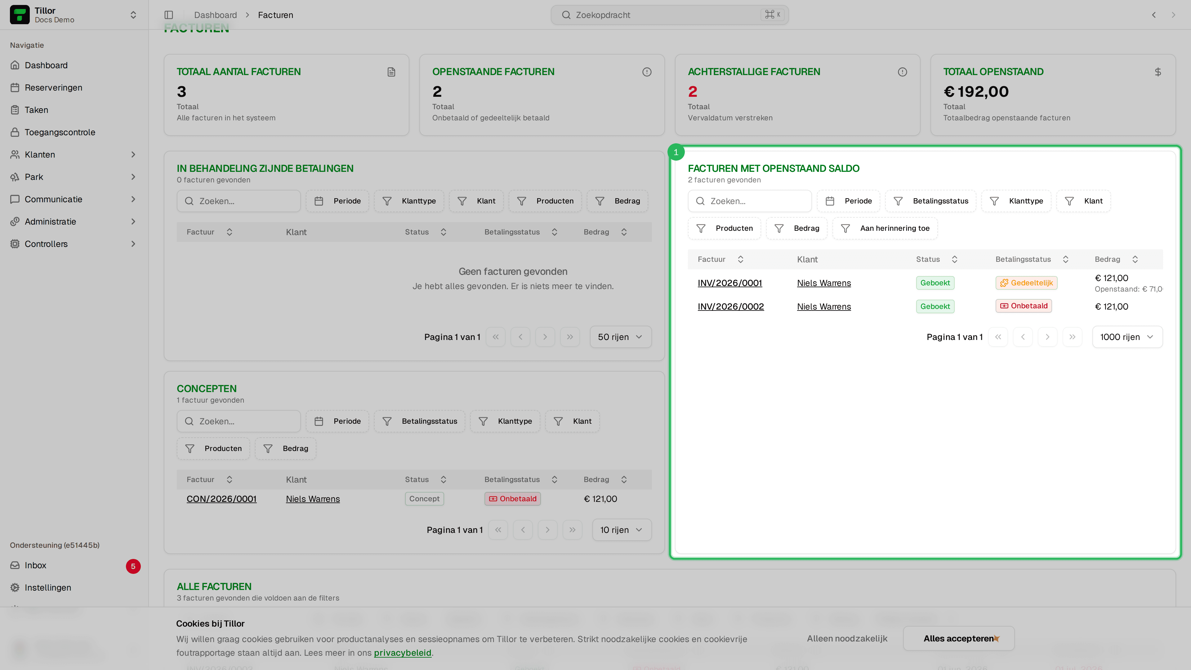Open Aan herinnering toe filter
Screen dimensions: 1191x670
coord(885,228)
